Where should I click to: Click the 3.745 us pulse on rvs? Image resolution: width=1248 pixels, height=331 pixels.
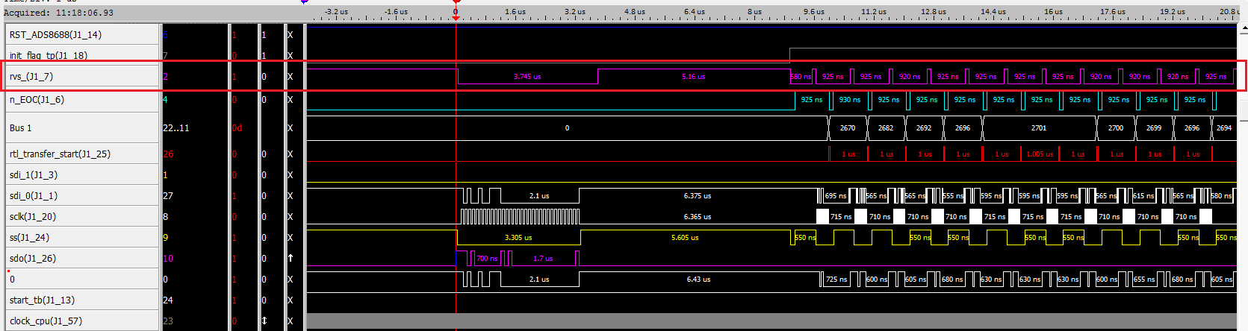pyautogui.click(x=527, y=76)
